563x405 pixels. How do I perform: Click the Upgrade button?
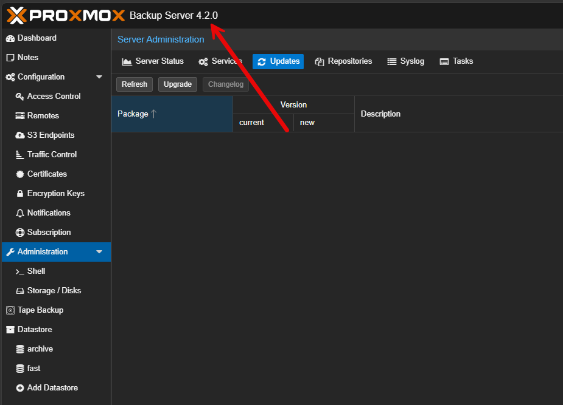178,84
